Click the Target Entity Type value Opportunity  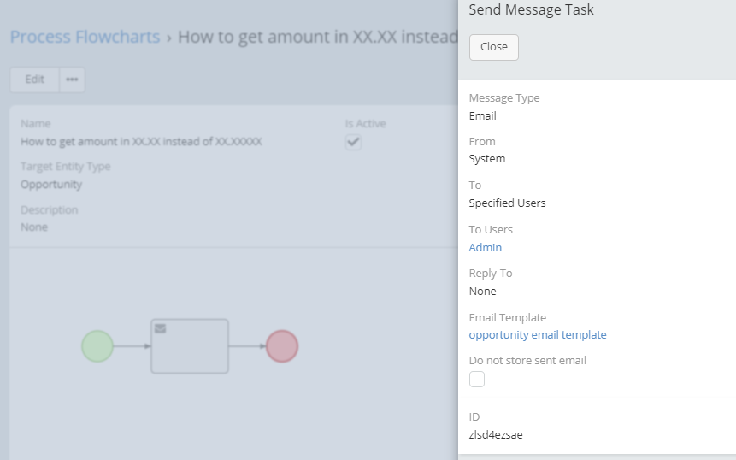pyautogui.click(x=51, y=184)
